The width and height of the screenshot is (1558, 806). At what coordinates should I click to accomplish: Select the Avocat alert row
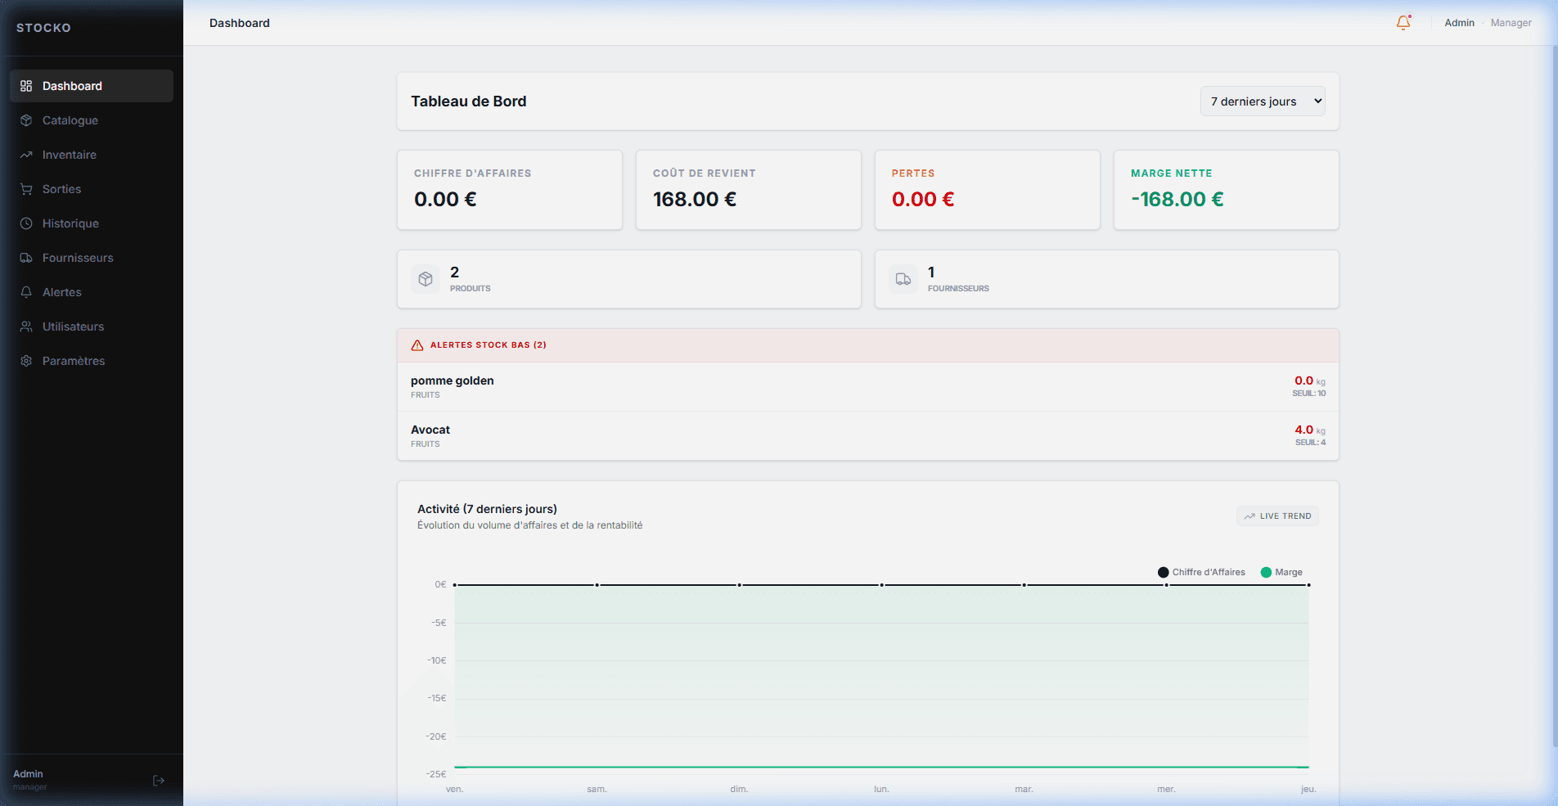coord(868,436)
